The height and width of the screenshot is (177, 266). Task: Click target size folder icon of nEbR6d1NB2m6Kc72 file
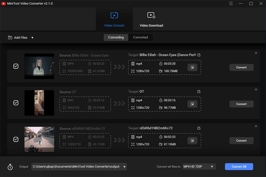coord(161,144)
